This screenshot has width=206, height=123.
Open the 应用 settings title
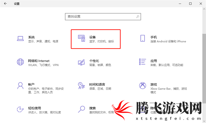[153, 61]
